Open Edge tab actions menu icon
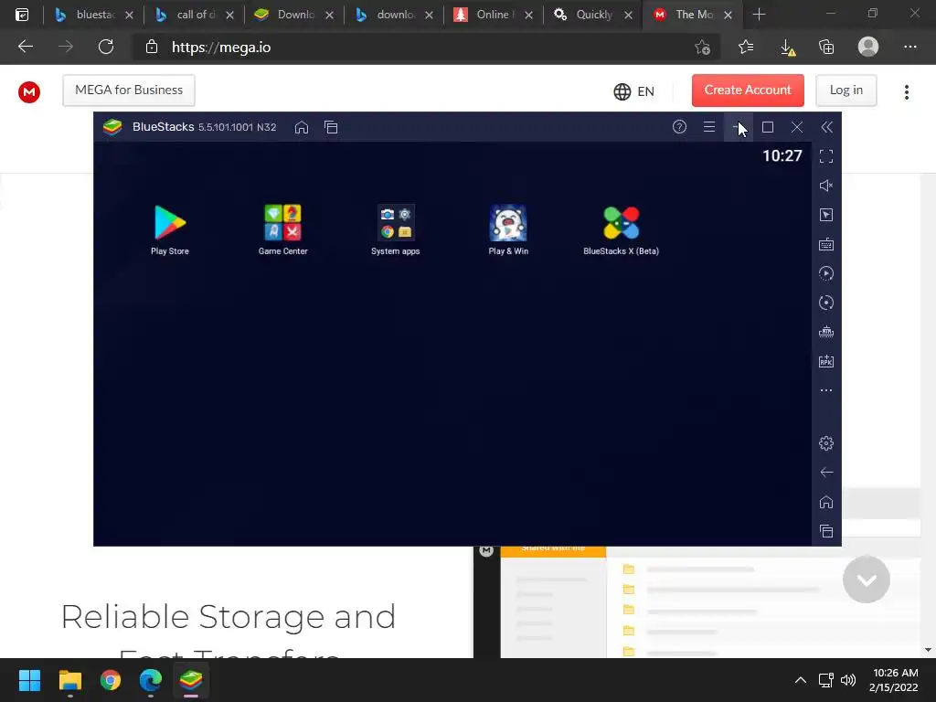Screen dimensions: 936x702 22,15
